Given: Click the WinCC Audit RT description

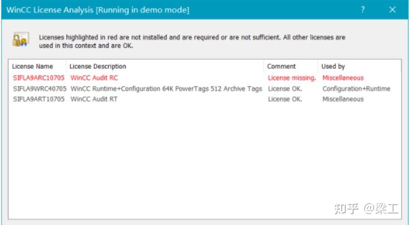Looking at the screenshot, I should point(94,99).
